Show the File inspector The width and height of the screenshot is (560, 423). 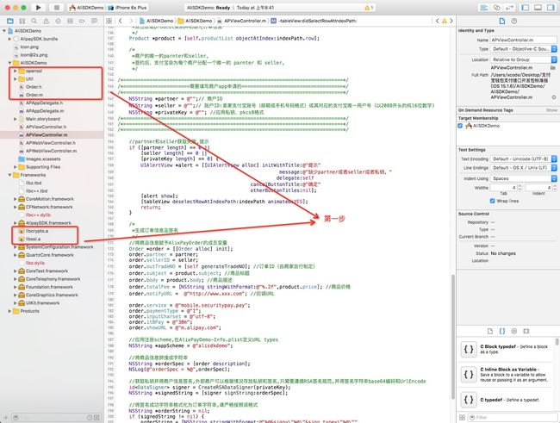point(502,21)
